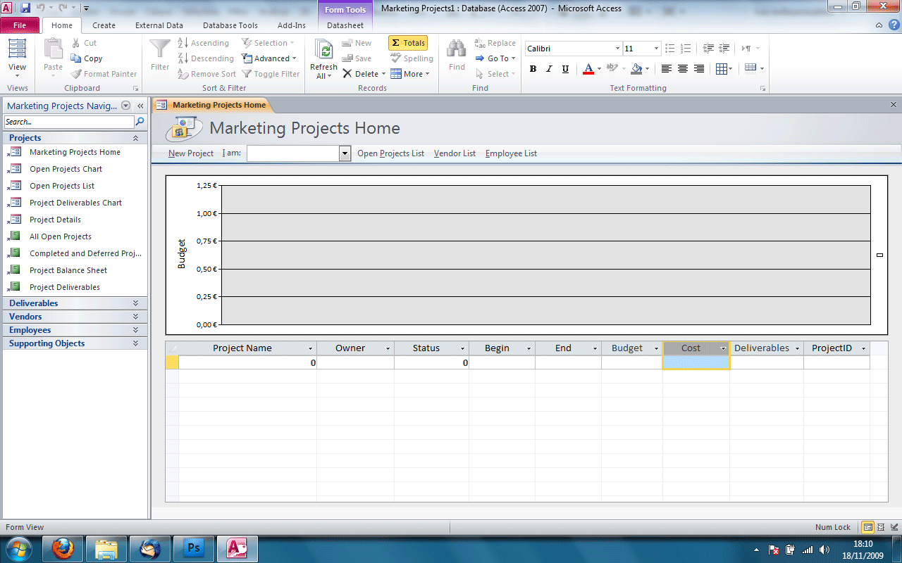Viewport: 902px width, 563px height.
Task: Click Remove Sort
Action: click(x=207, y=74)
